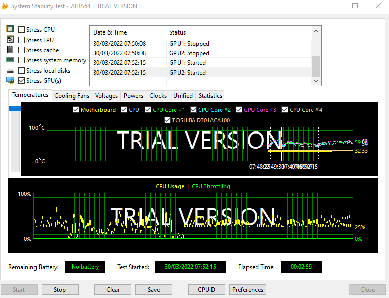
Task: Click the Save button
Action: tap(154, 290)
